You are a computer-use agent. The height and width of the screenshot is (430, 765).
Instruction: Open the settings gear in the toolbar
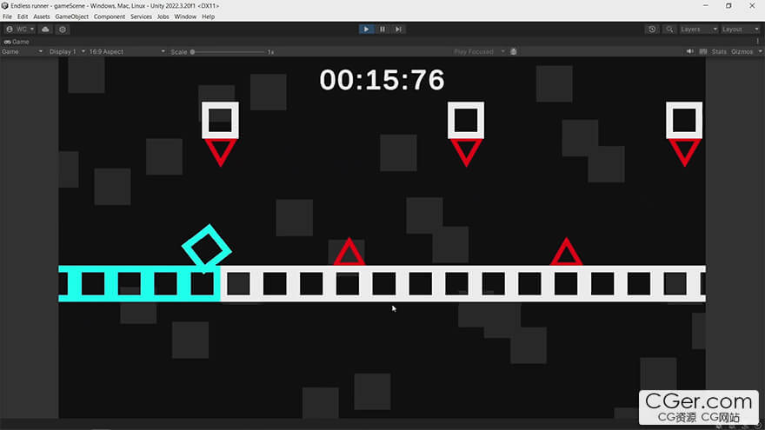63,30
